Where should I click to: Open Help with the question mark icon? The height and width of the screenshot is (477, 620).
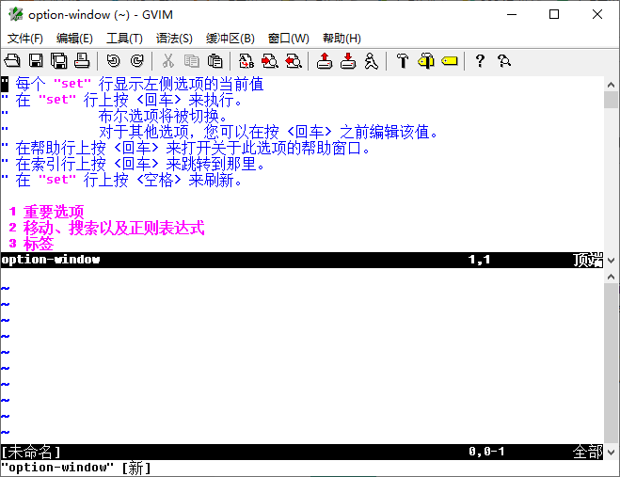(480, 61)
